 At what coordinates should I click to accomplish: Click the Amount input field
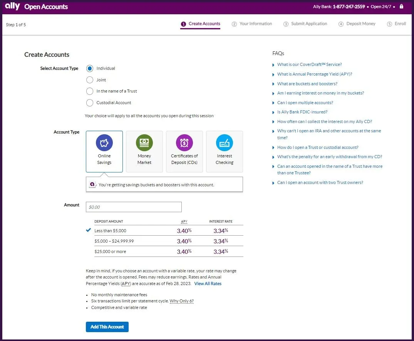tap(134, 207)
